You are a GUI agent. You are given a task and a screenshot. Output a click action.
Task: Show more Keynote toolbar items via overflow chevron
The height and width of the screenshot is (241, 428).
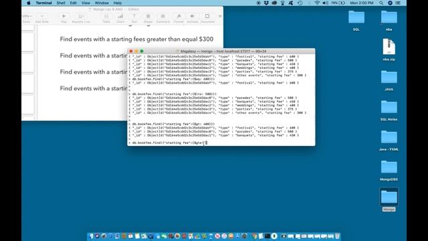click(x=220, y=16)
